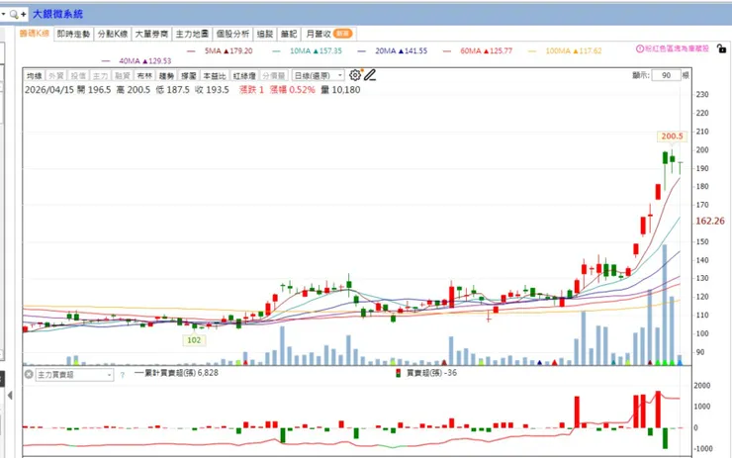Switch to 個股分析 tab
Image resolution: width=732 pixels, height=458 pixels.
tap(232, 34)
